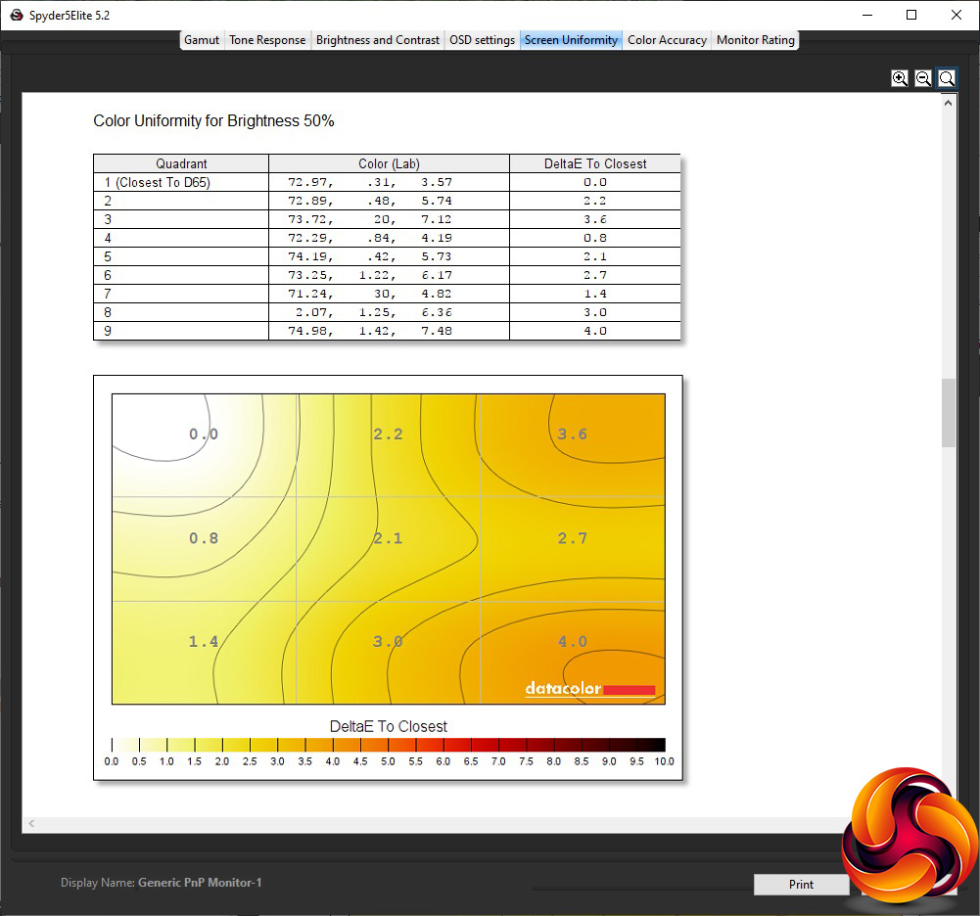Click Lab value '72.29, .84, 4.19'
This screenshot has height=916, width=980.
[370, 238]
